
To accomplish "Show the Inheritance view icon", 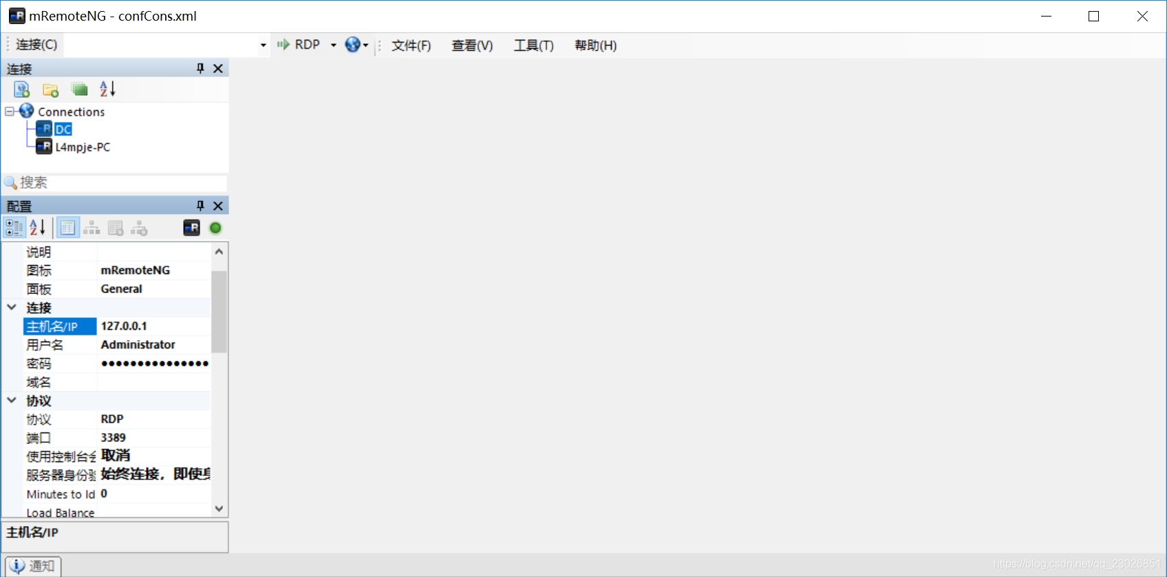I will click(x=92, y=228).
